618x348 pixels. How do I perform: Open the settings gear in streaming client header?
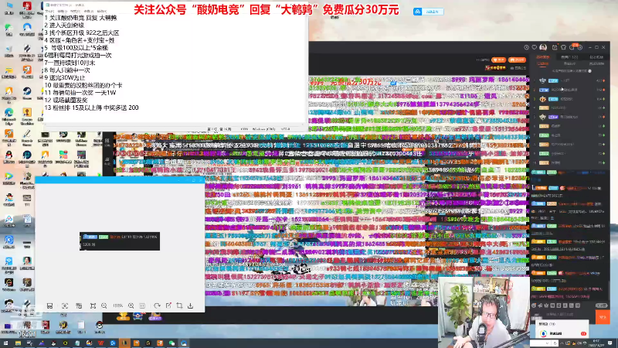580,47
